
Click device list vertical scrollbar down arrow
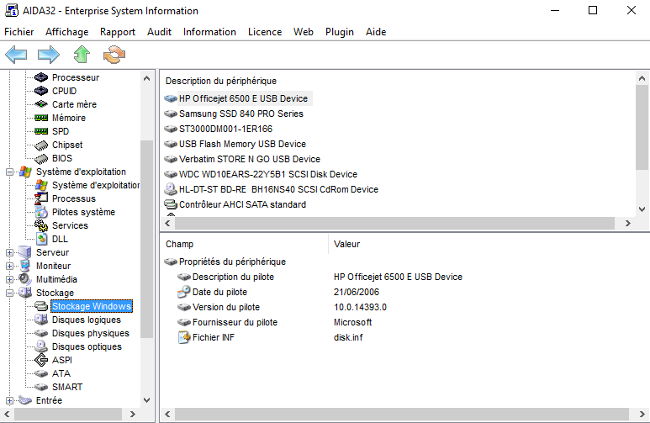[x=642, y=209]
